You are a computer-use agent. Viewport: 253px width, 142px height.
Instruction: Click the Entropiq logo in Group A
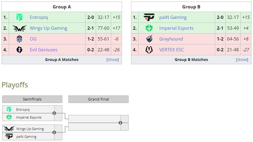20,17
